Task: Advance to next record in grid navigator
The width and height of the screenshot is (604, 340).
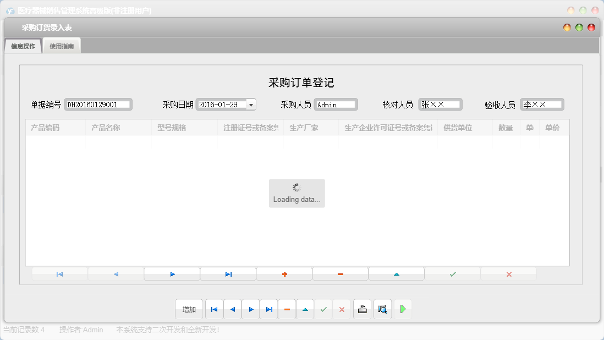Action: pyautogui.click(x=172, y=273)
